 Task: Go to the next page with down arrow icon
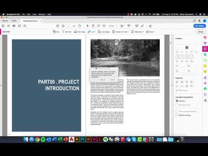tap(63, 26)
